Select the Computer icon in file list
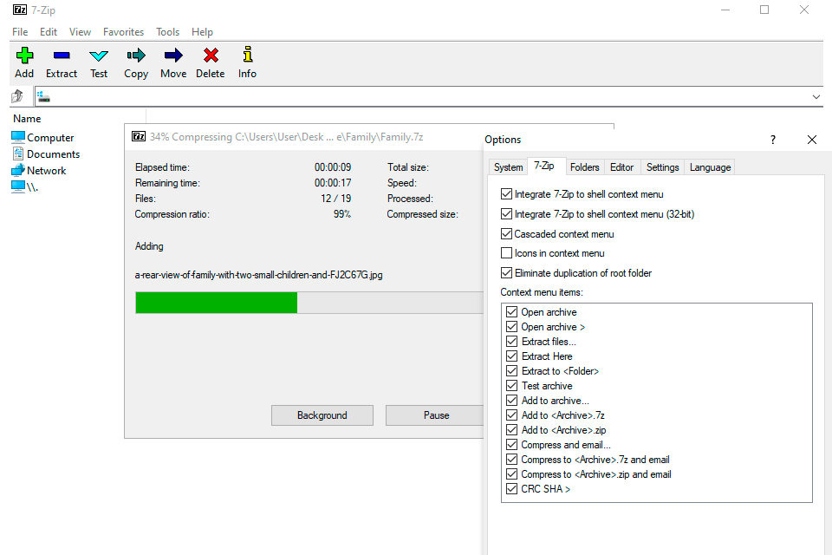Screen dimensions: 832x555 pyautogui.click(x=18, y=137)
